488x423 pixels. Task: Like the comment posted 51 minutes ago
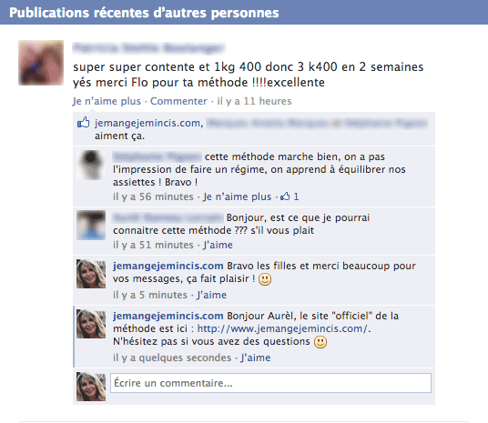pos(218,245)
